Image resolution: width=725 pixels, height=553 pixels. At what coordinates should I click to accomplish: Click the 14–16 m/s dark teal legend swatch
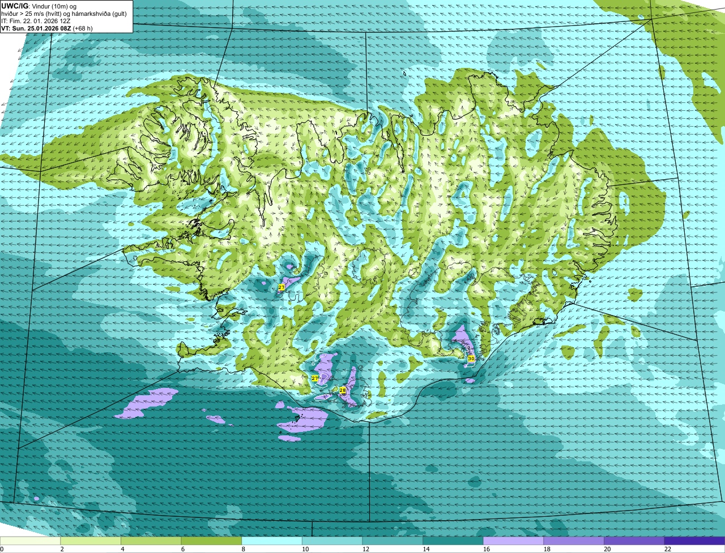pyautogui.click(x=453, y=541)
